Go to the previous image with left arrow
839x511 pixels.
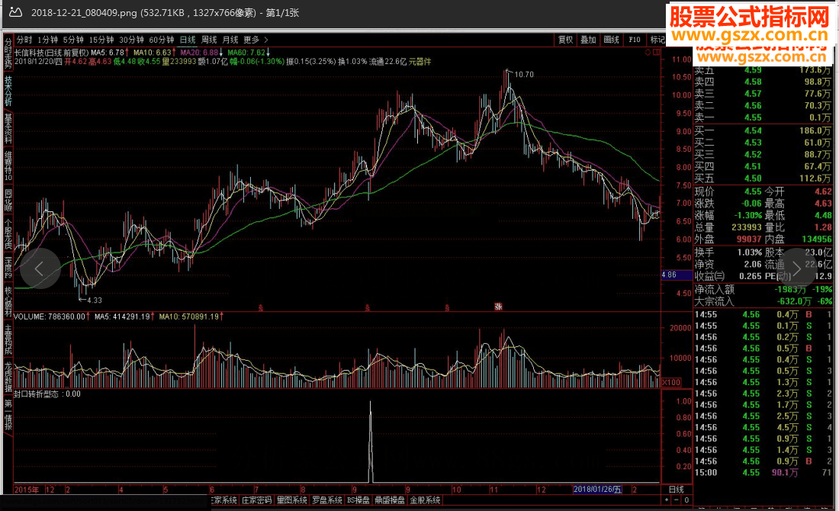click(x=40, y=268)
